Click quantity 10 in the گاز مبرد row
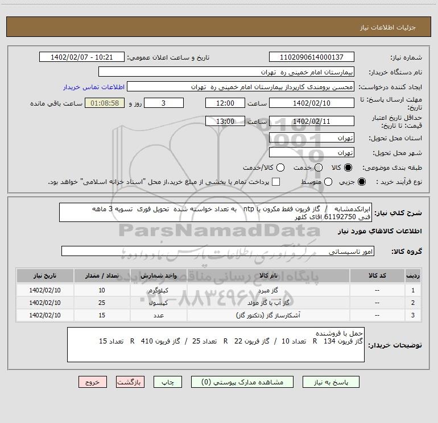This screenshot has width=438, height=423. point(102,290)
